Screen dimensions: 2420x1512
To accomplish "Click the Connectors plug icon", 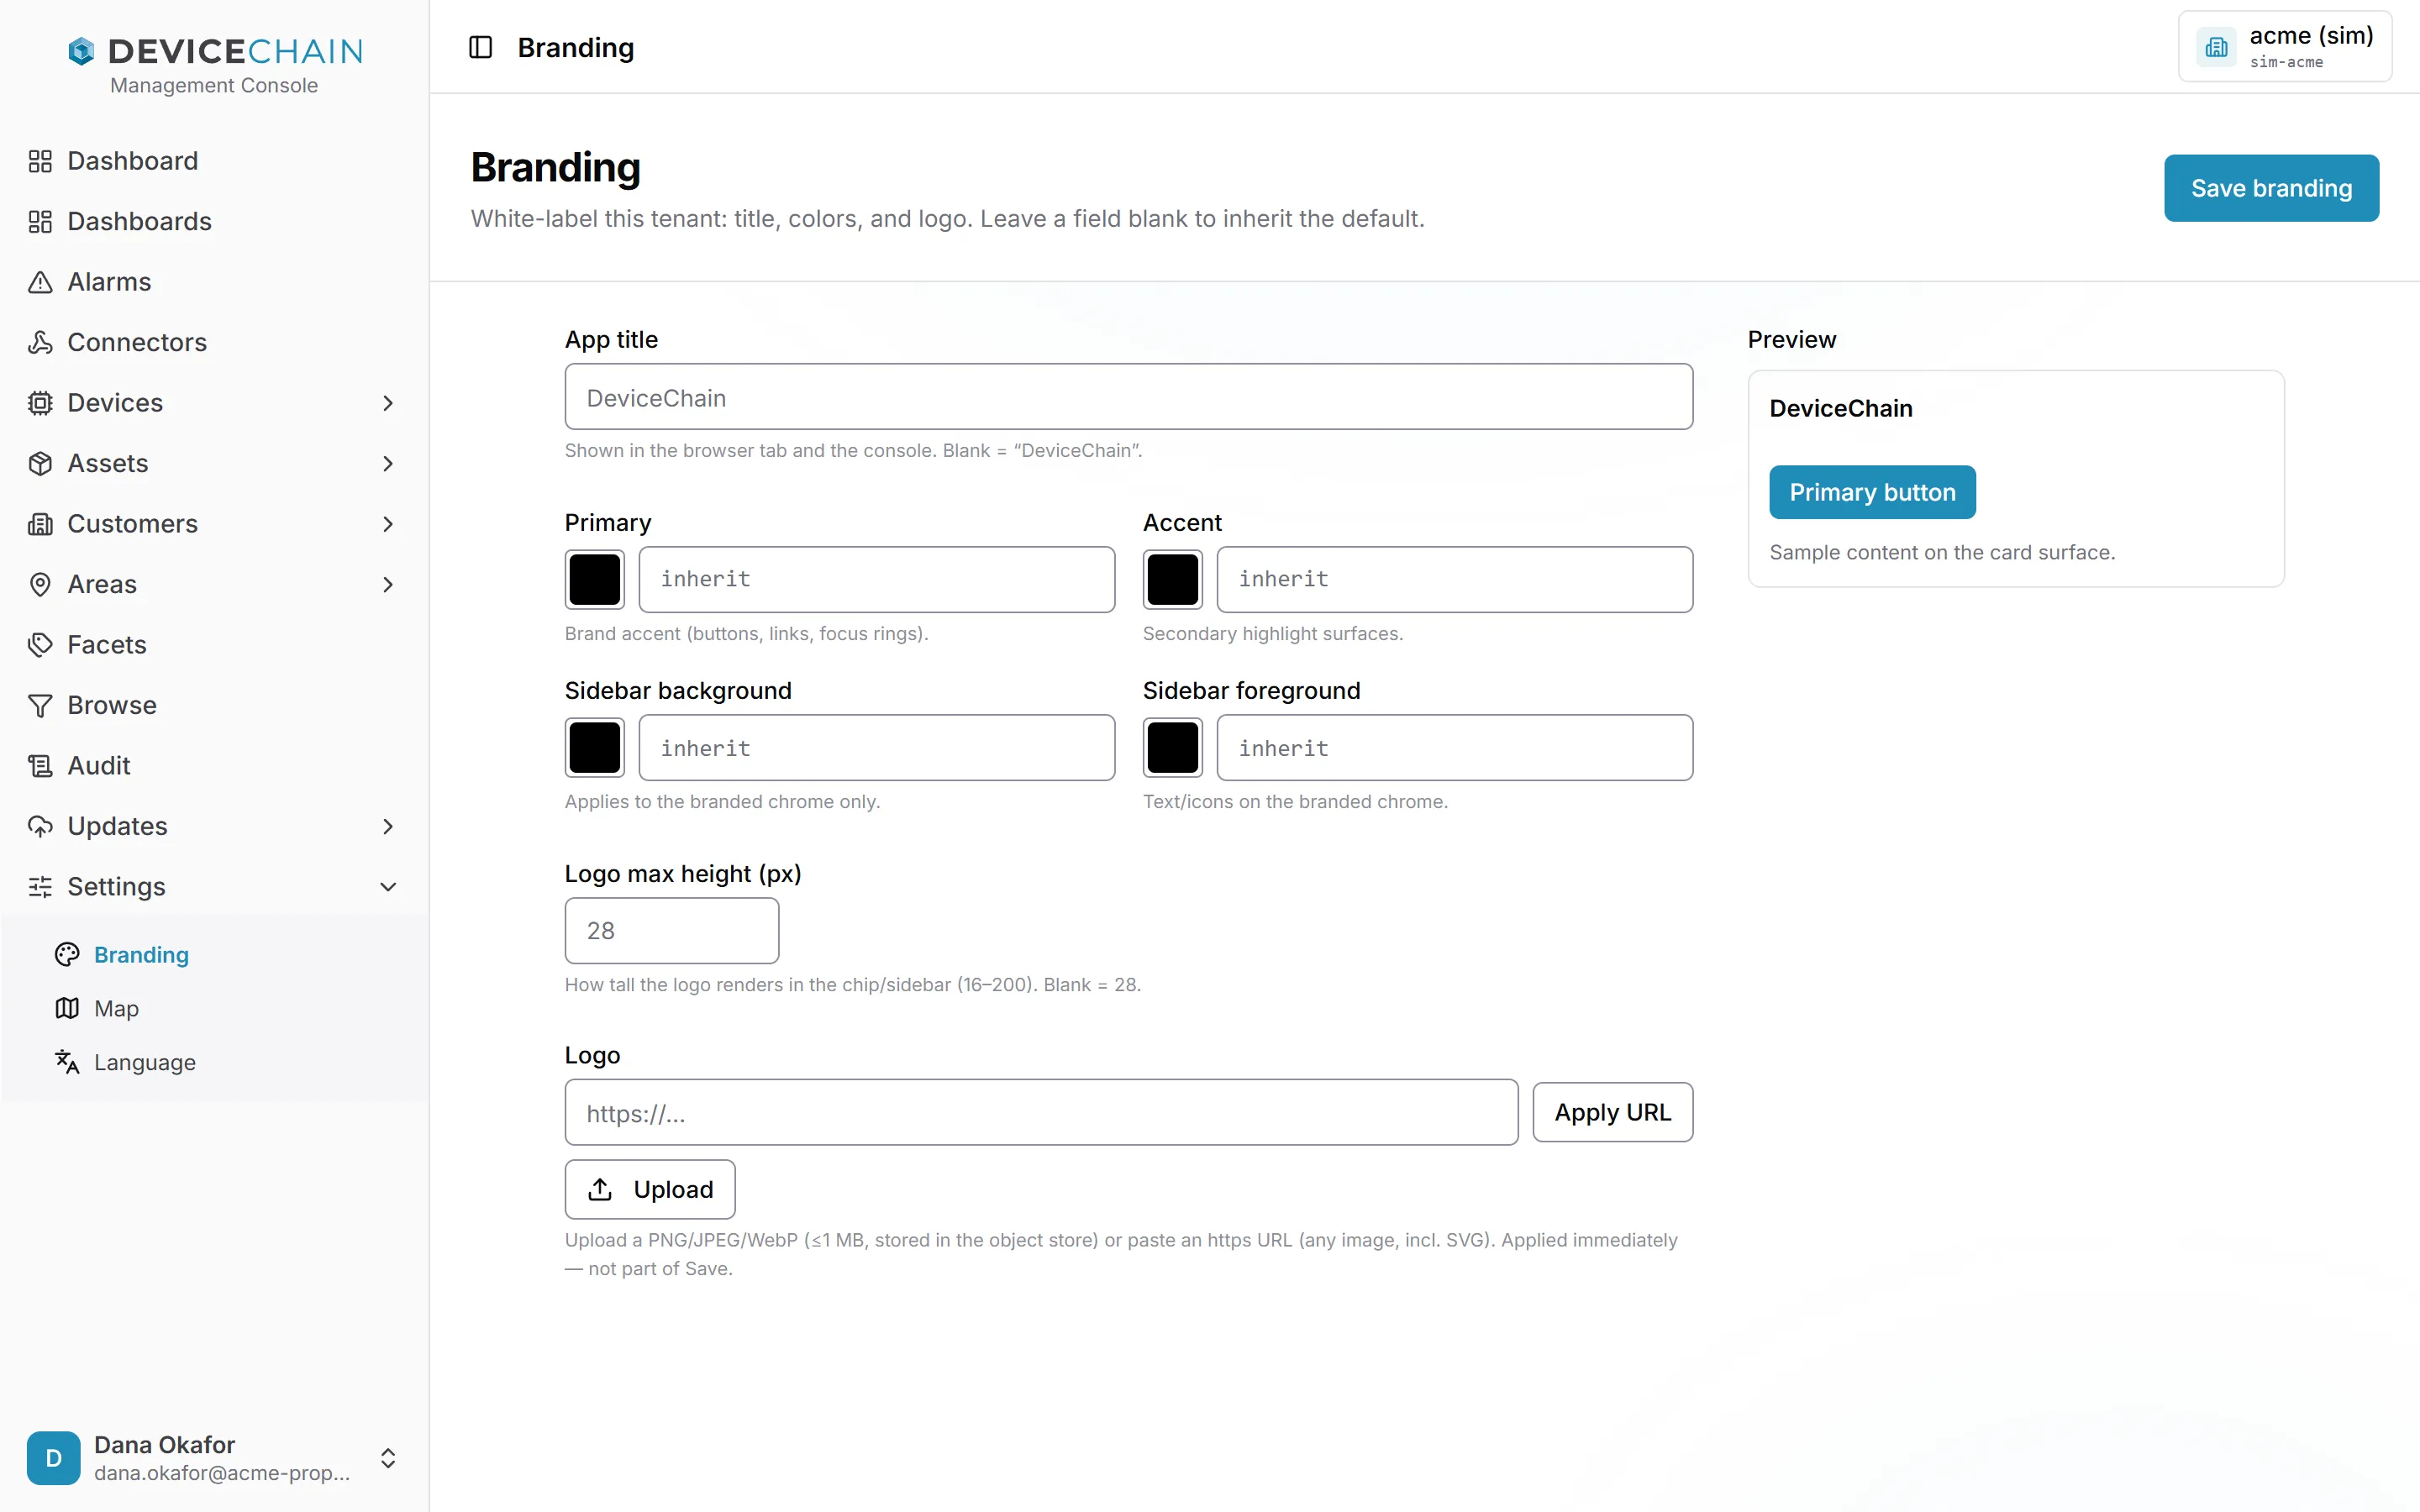I will [40, 342].
